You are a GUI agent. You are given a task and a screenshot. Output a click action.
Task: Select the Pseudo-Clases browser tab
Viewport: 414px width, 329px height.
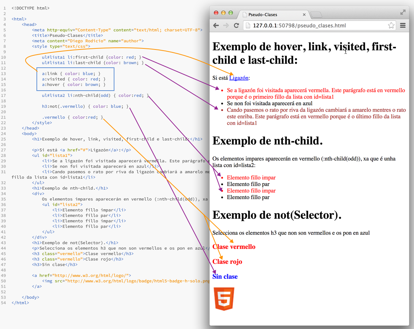coord(270,15)
